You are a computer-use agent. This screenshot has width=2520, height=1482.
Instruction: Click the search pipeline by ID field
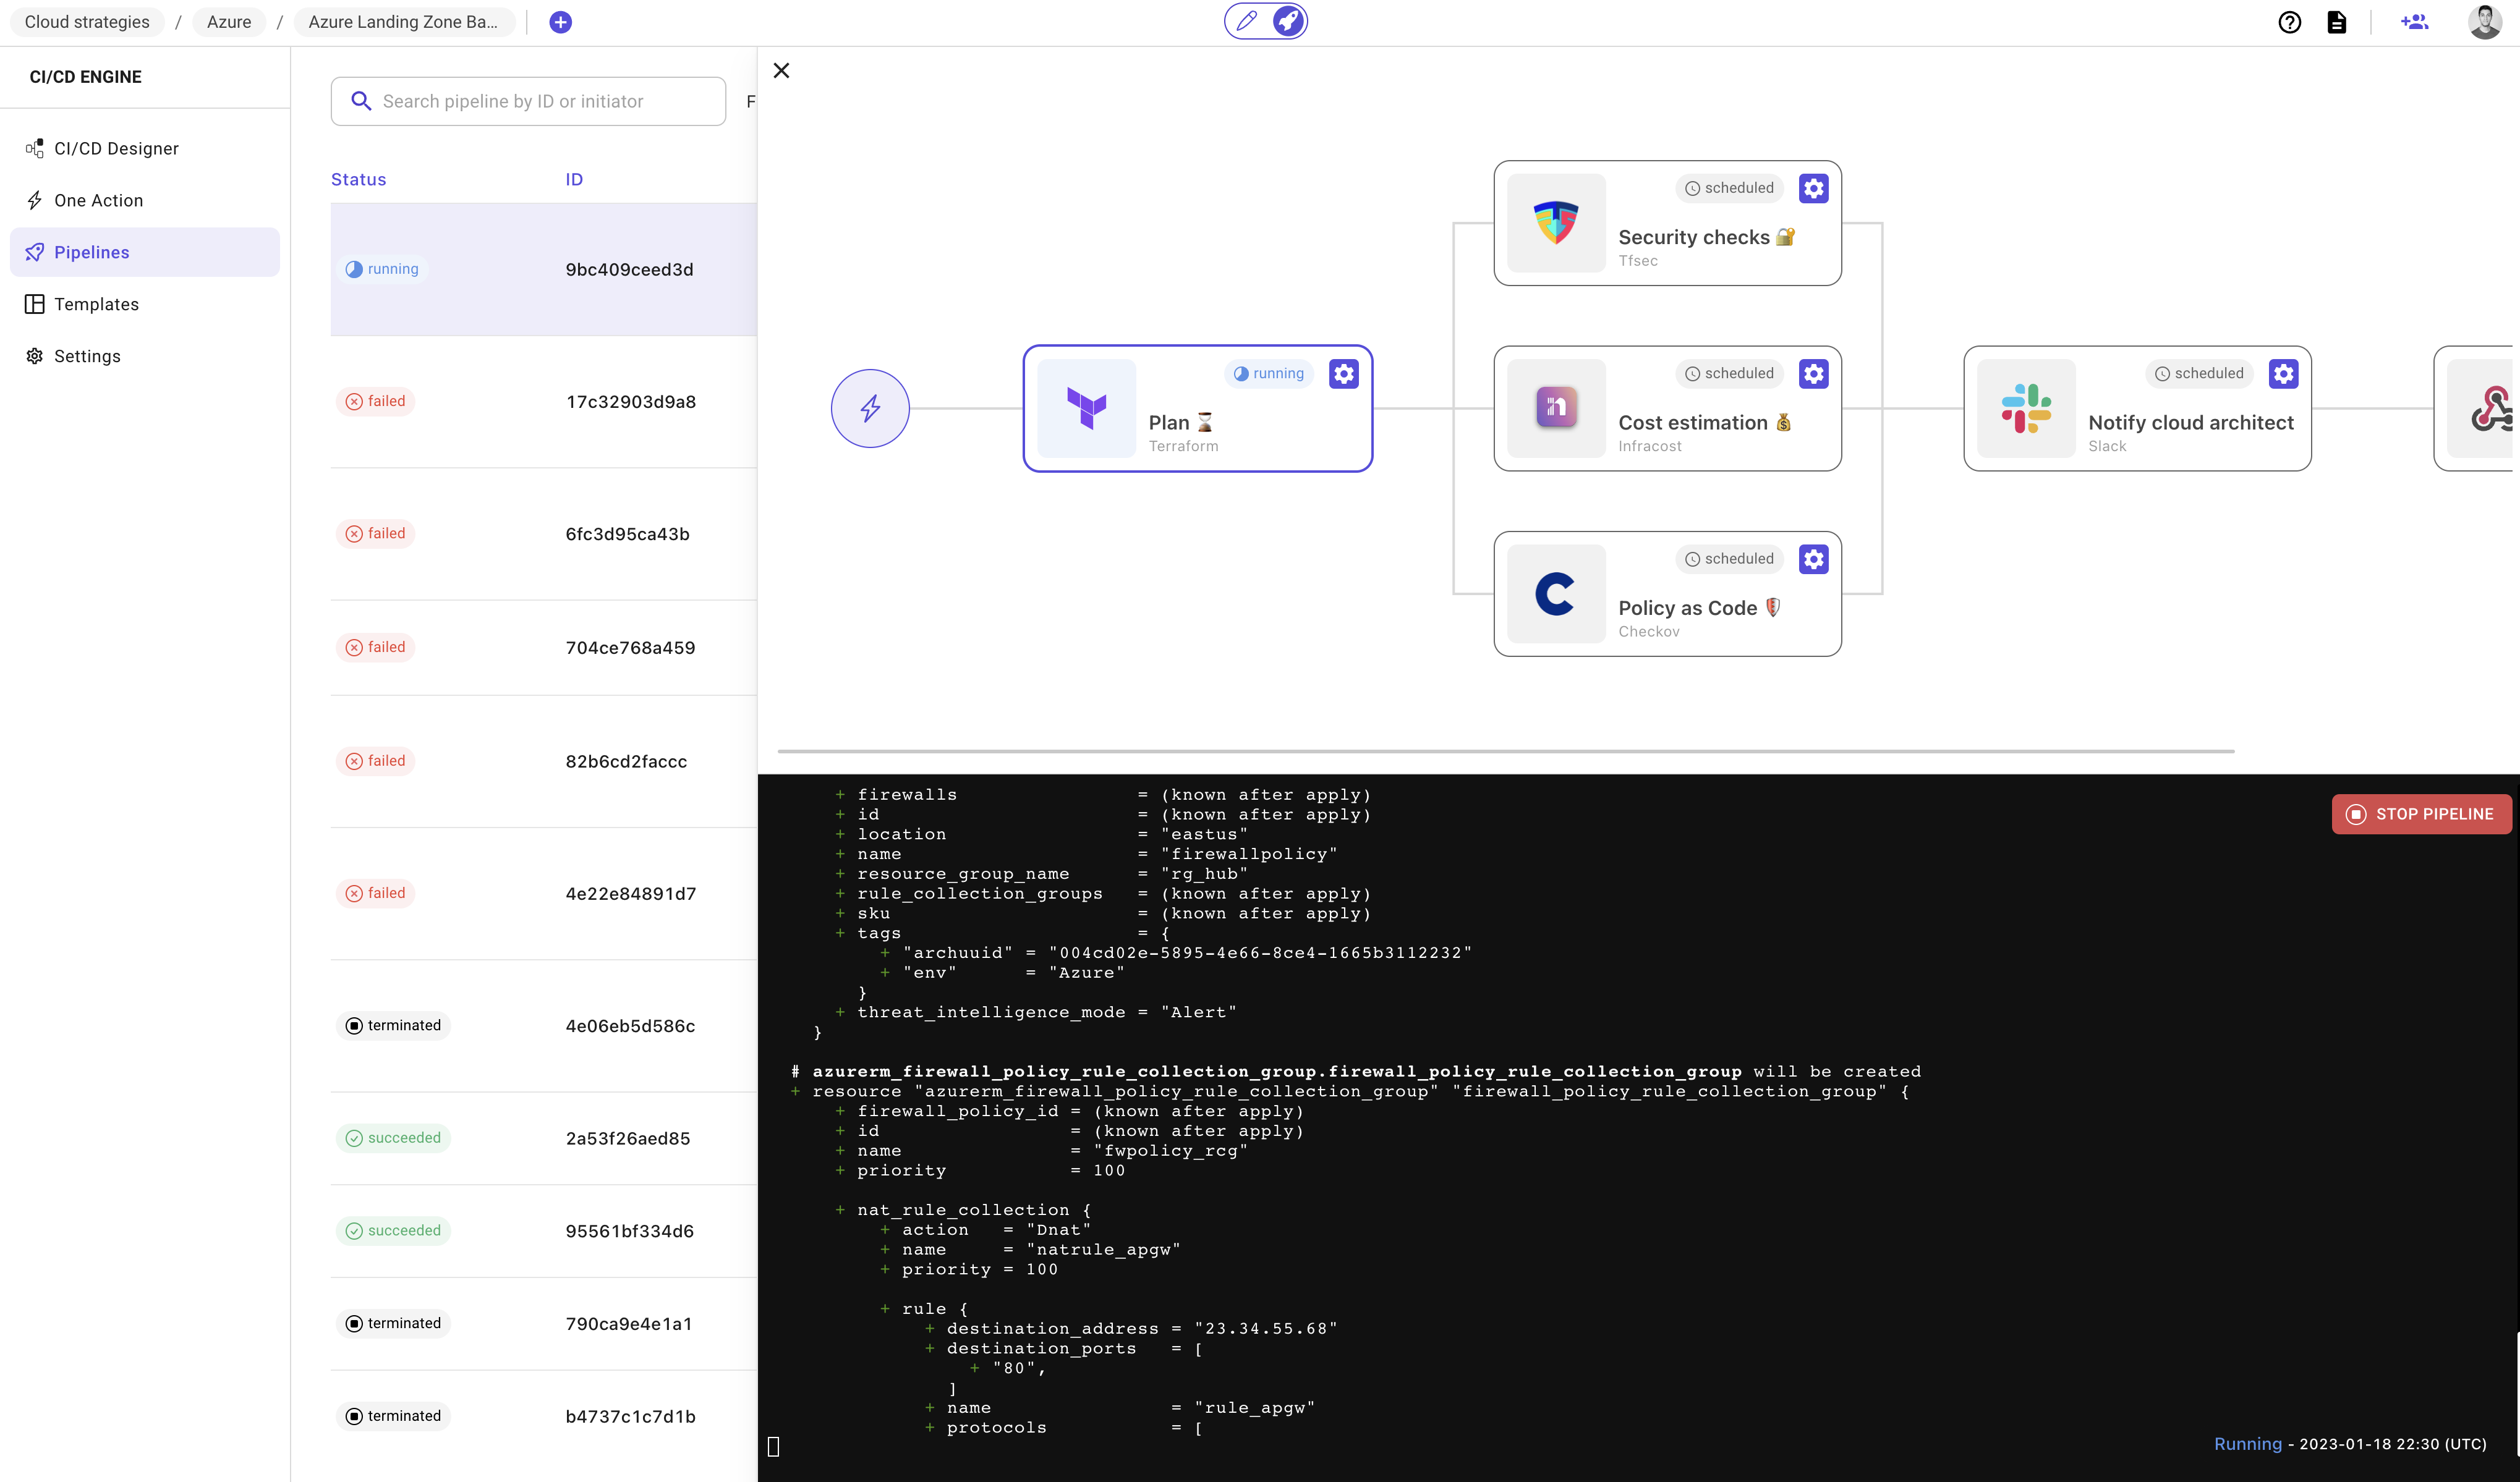(528, 100)
